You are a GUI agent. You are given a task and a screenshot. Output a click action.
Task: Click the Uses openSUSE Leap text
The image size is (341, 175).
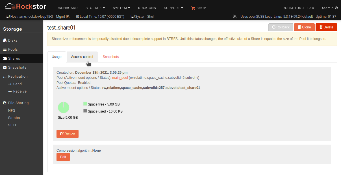point(256,17)
